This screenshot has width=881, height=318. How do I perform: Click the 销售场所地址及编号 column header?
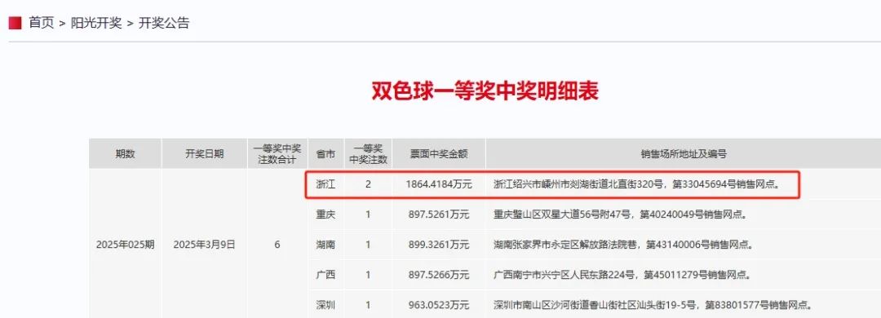coord(684,154)
